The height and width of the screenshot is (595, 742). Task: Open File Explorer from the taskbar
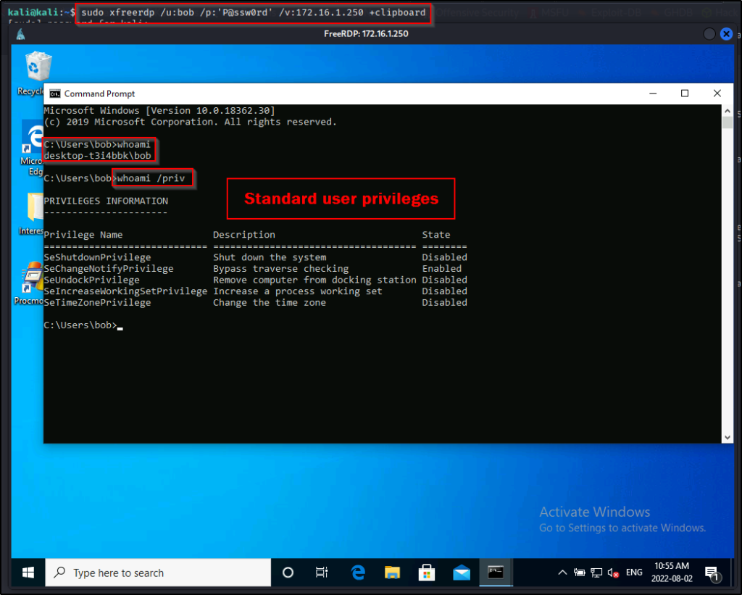point(392,573)
